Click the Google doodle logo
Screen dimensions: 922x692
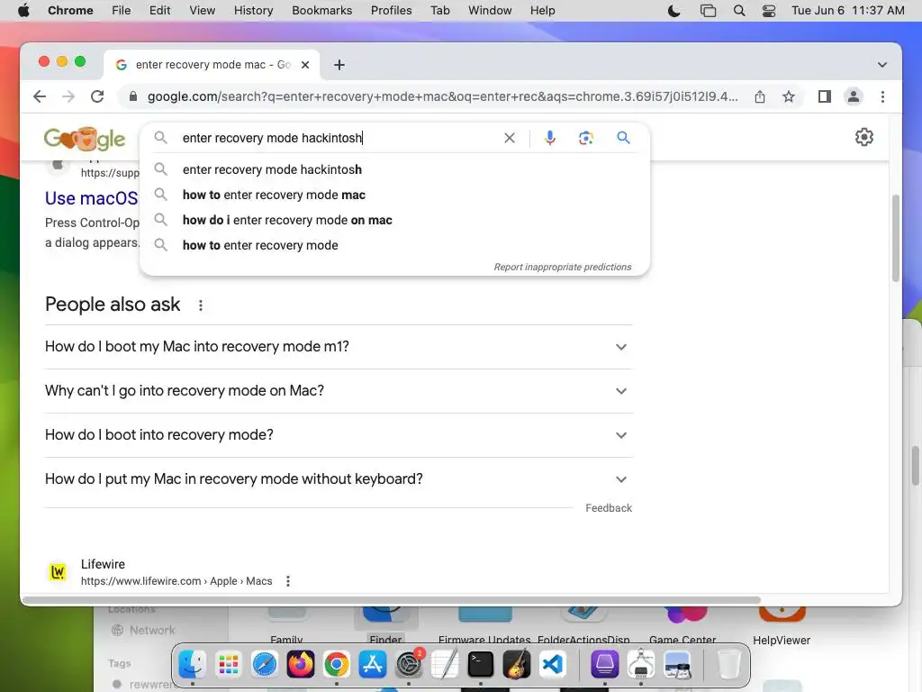tap(85, 139)
